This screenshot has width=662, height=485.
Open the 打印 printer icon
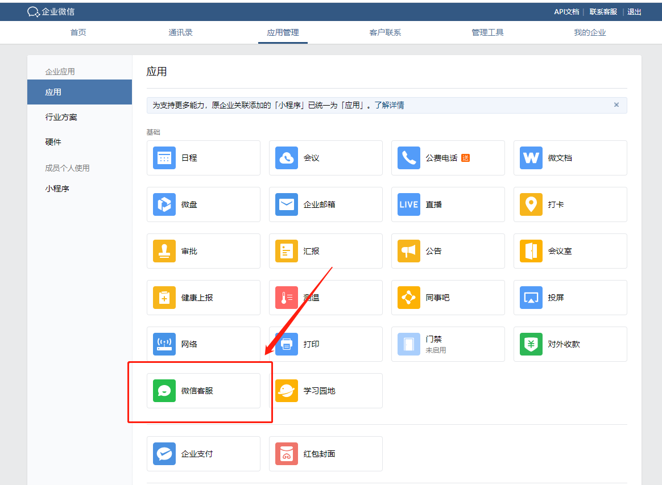coord(286,344)
